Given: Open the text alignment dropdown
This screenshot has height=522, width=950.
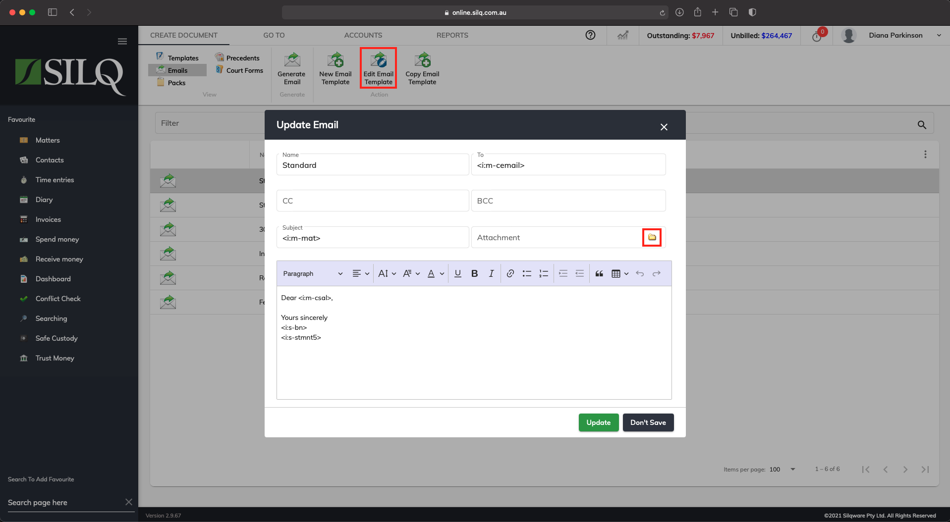Looking at the screenshot, I should pos(360,273).
